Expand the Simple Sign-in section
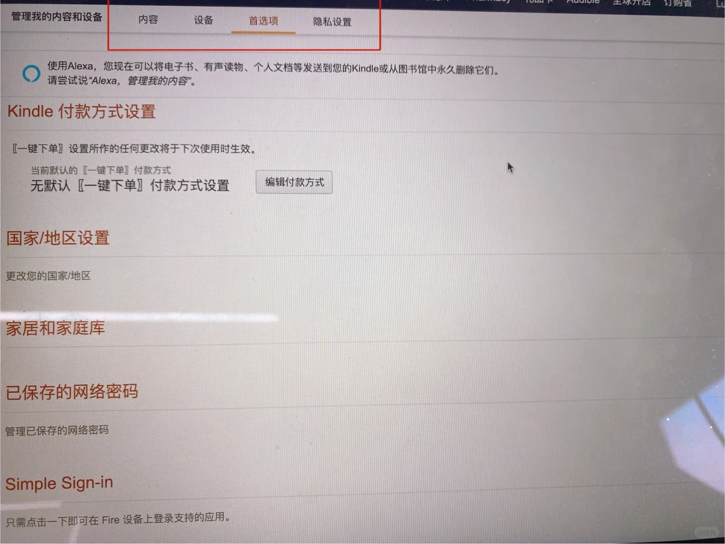 click(x=59, y=483)
